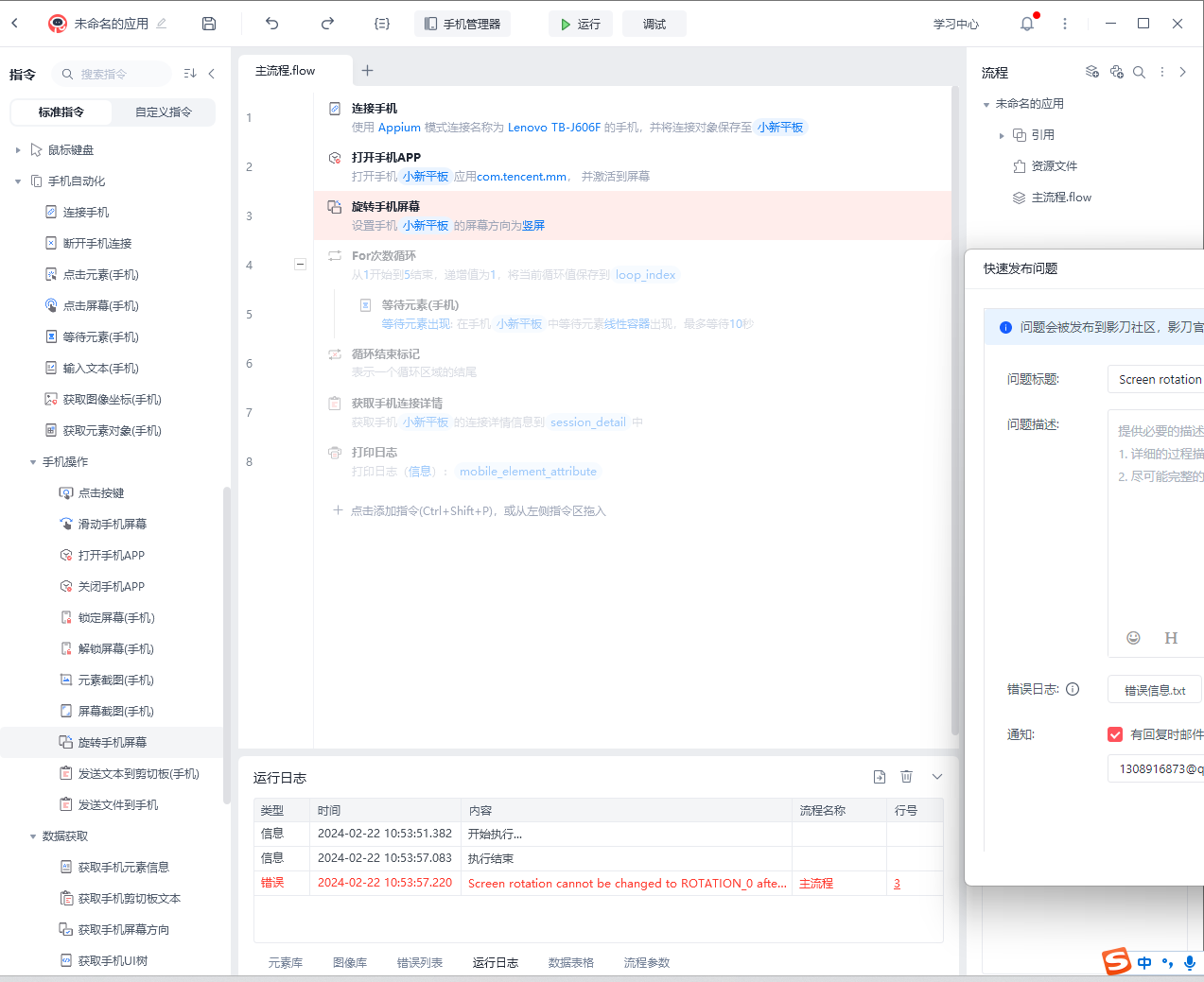Click the 运行 button
This screenshot has height=982, width=1204.
click(580, 24)
